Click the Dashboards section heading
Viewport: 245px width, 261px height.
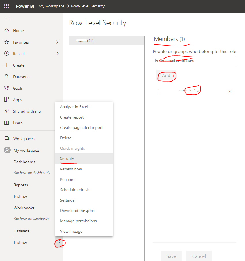(x=24, y=162)
